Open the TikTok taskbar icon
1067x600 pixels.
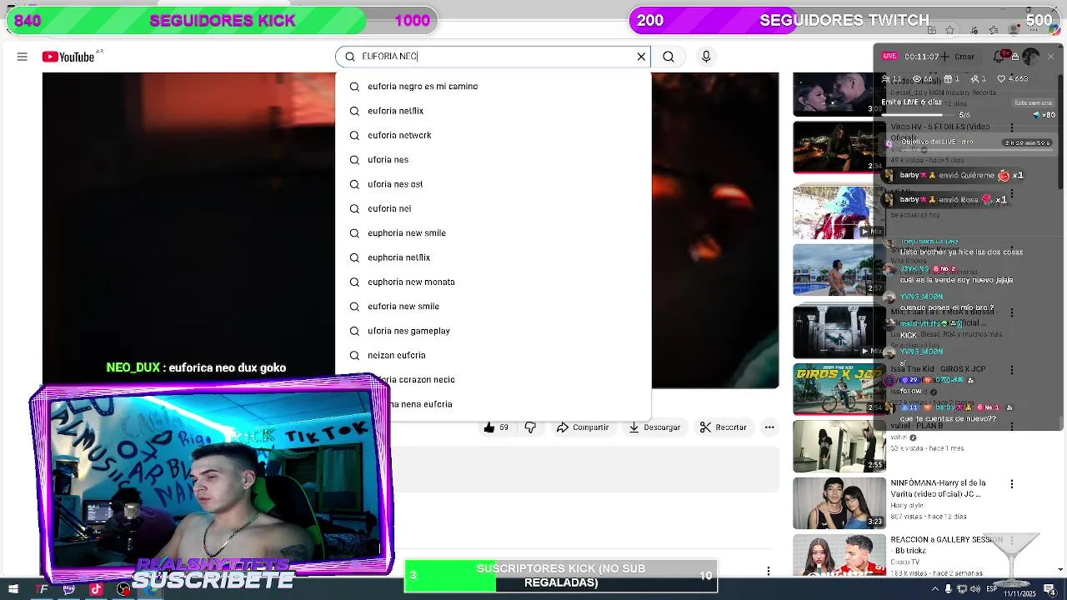click(x=96, y=589)
